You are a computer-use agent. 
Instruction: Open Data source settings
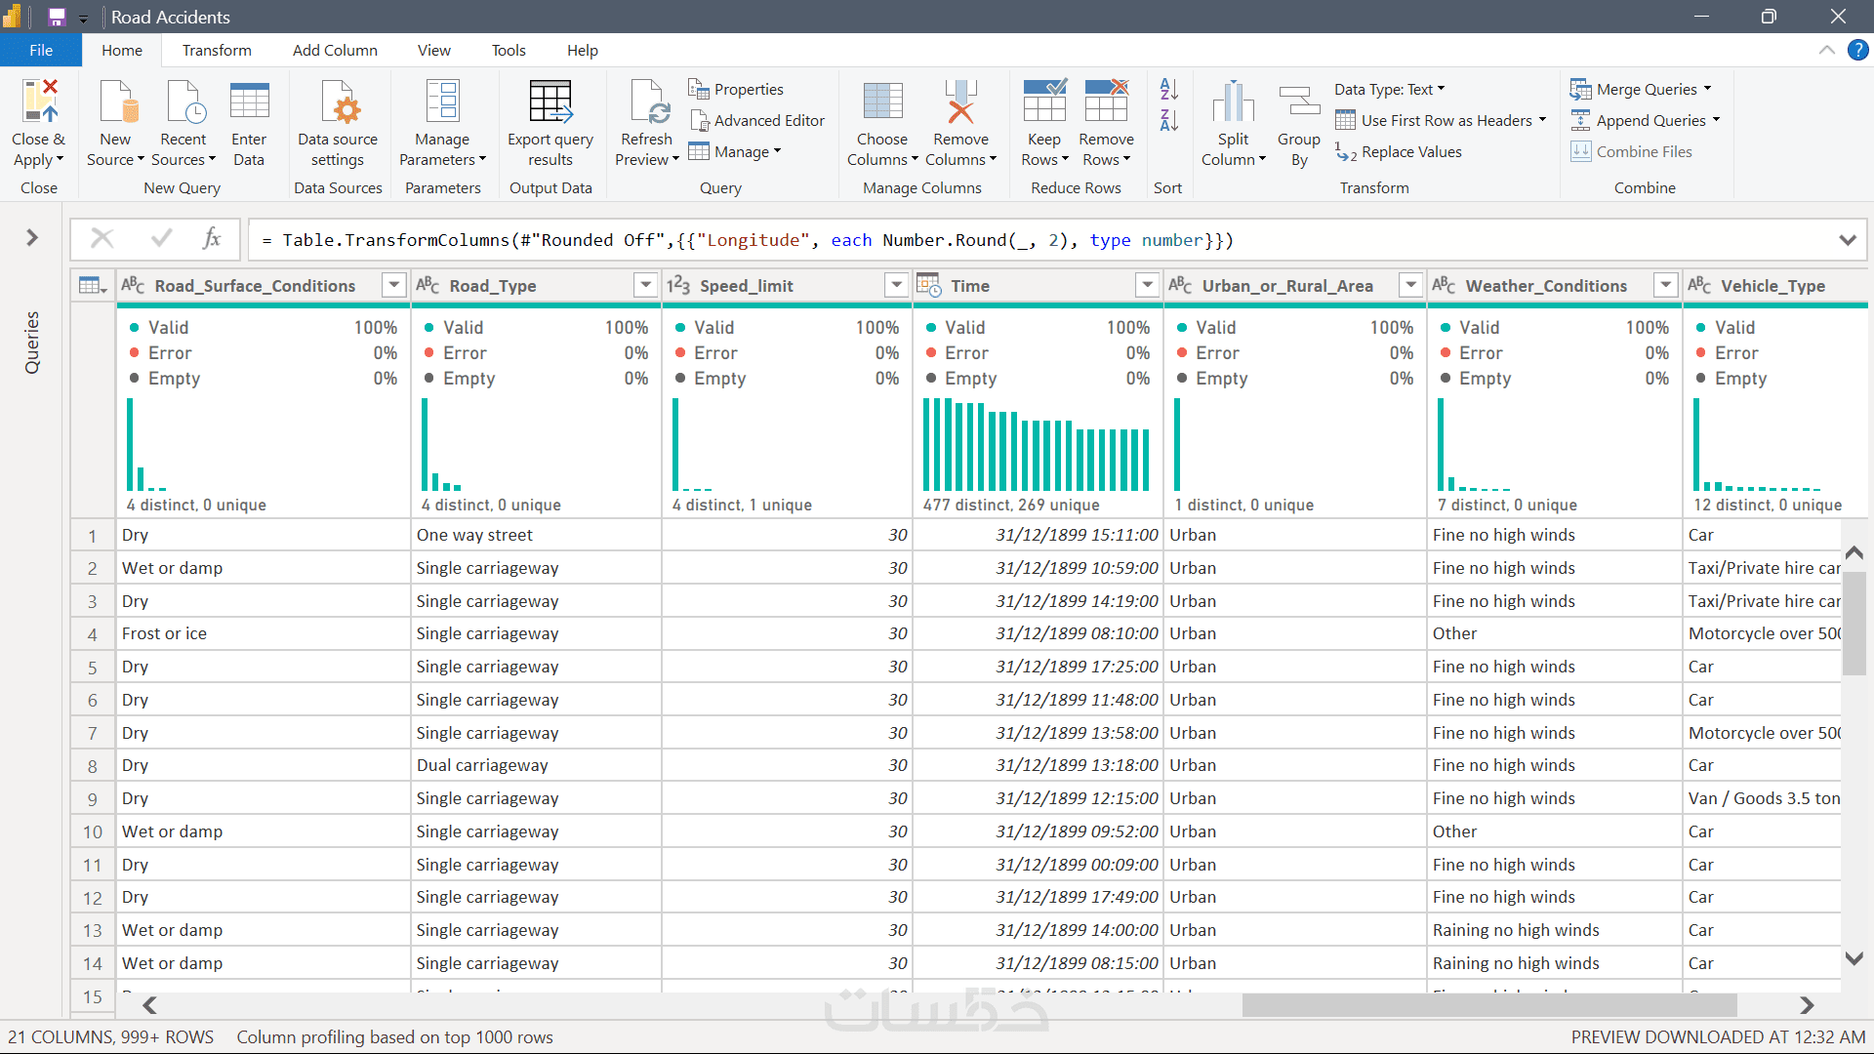point(338,101)
